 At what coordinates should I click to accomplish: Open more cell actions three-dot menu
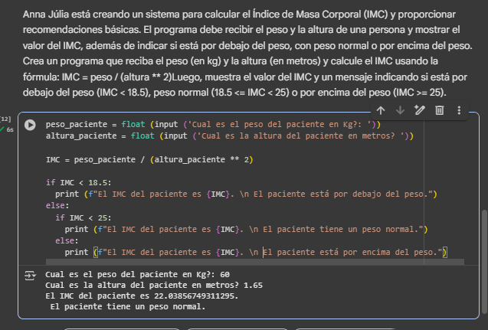coord(459,110)
